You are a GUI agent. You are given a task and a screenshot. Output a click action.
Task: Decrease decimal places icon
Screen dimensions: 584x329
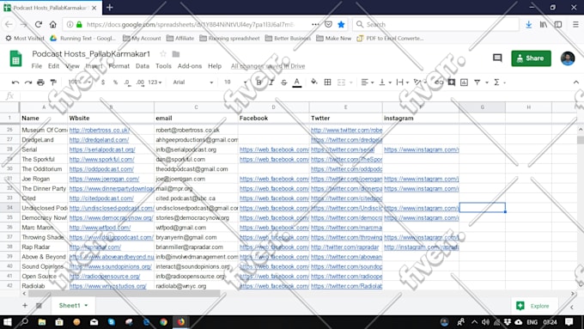click(x=127, y=82)
